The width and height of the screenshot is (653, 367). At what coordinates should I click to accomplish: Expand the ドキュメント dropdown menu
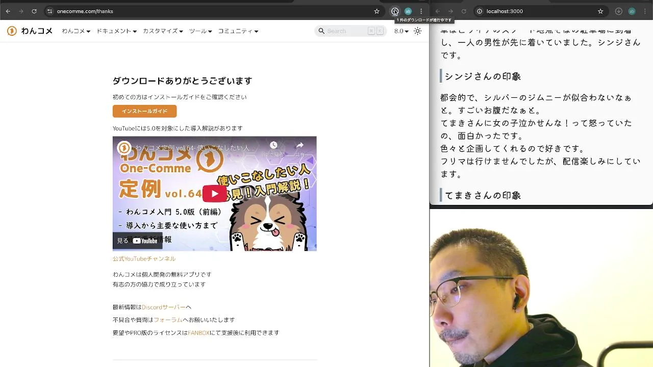pos(117,31)
